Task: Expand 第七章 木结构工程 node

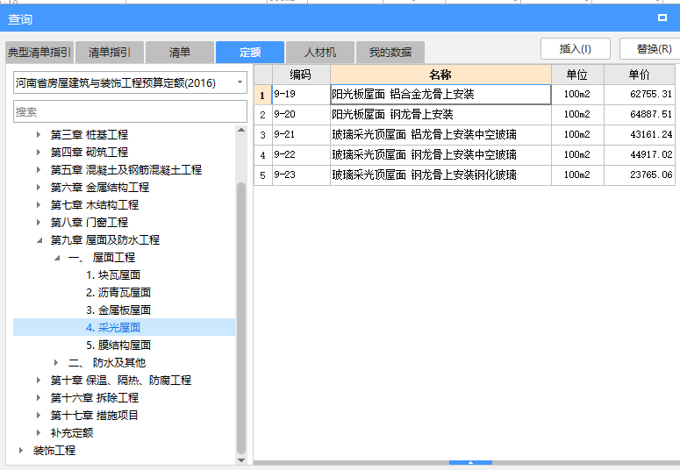Action: 38,204
